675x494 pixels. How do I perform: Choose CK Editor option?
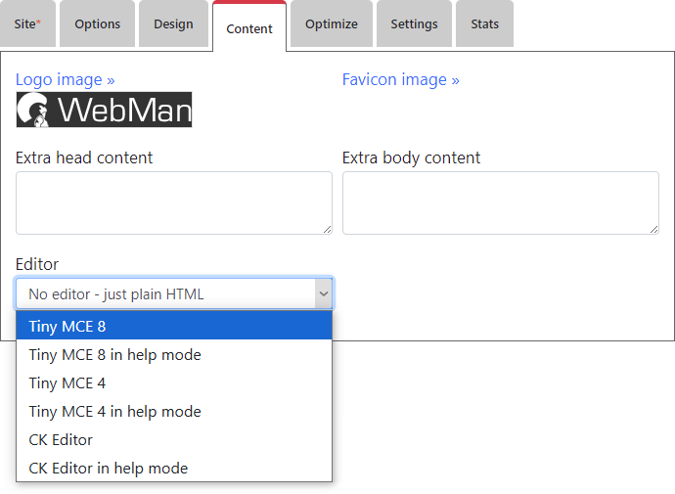coord(174,440)
